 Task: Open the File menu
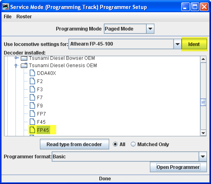coord(8,17)
